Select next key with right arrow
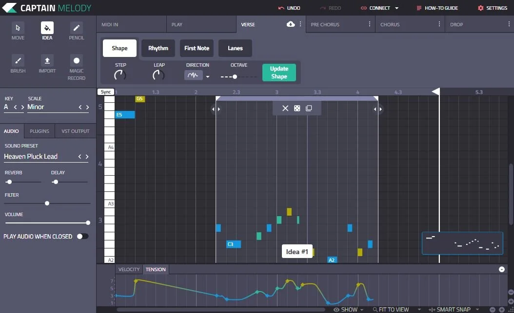The image size is (514, 313). (22, 107)
